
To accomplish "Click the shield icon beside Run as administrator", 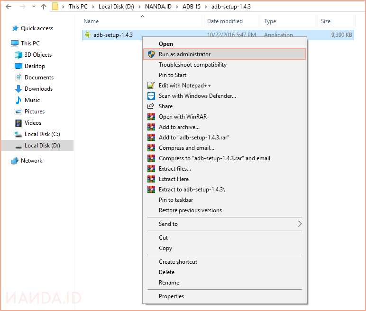I will coord(151,54).
